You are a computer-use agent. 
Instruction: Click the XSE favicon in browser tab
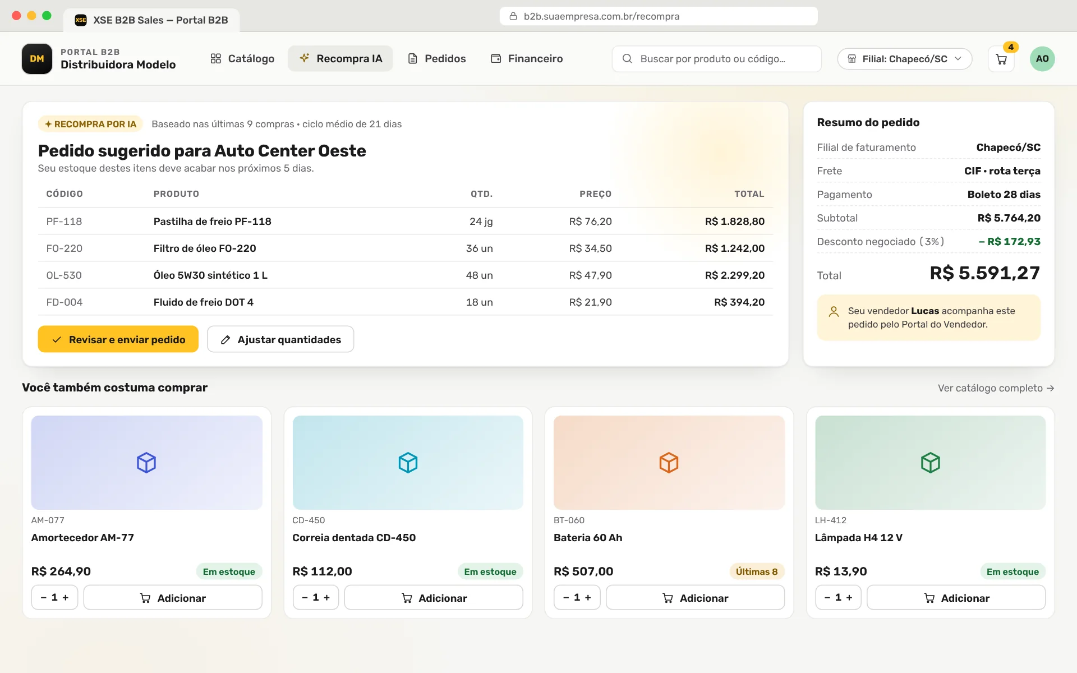point(81,20)
